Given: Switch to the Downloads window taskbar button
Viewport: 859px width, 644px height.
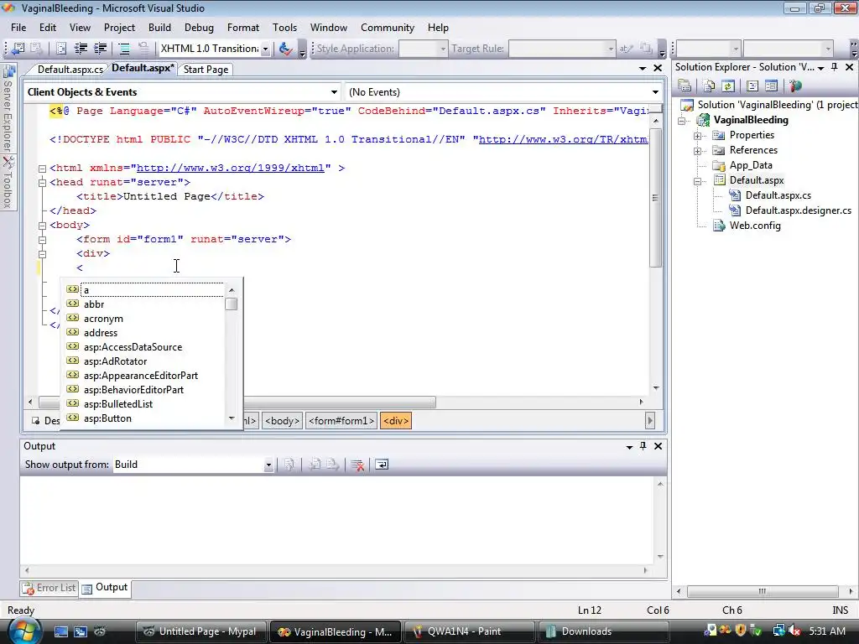Looking at the screenshot, I should (x=603, y=631).
